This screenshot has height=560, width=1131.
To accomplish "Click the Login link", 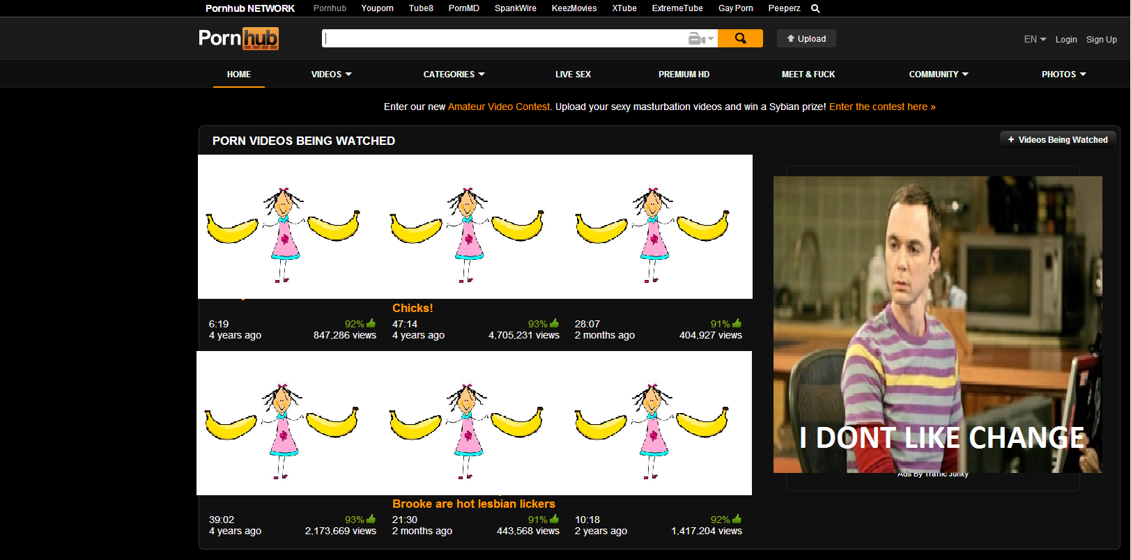I will pos(1066,40).
